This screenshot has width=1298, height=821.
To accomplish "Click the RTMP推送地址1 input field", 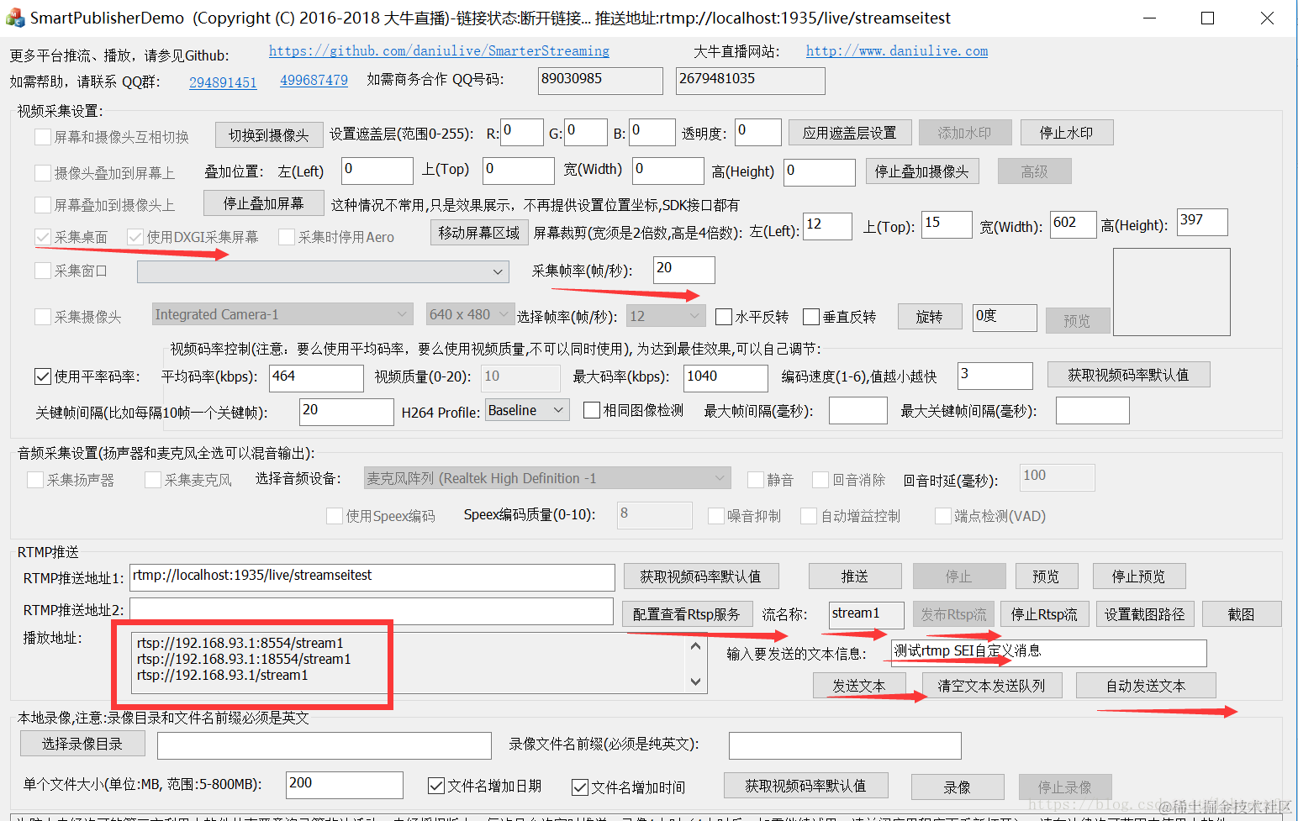I will [372, 577].
